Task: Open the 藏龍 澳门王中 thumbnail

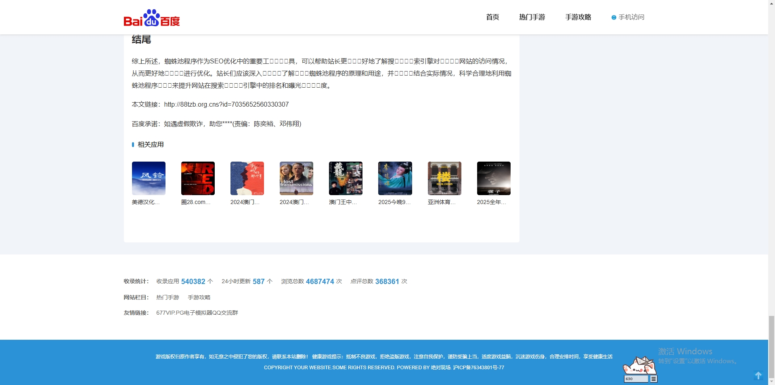Action: [x=346, y=178]
